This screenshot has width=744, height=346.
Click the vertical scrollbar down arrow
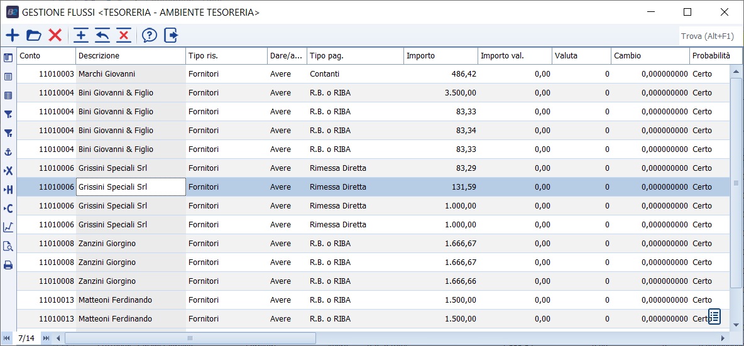point(736,325)
